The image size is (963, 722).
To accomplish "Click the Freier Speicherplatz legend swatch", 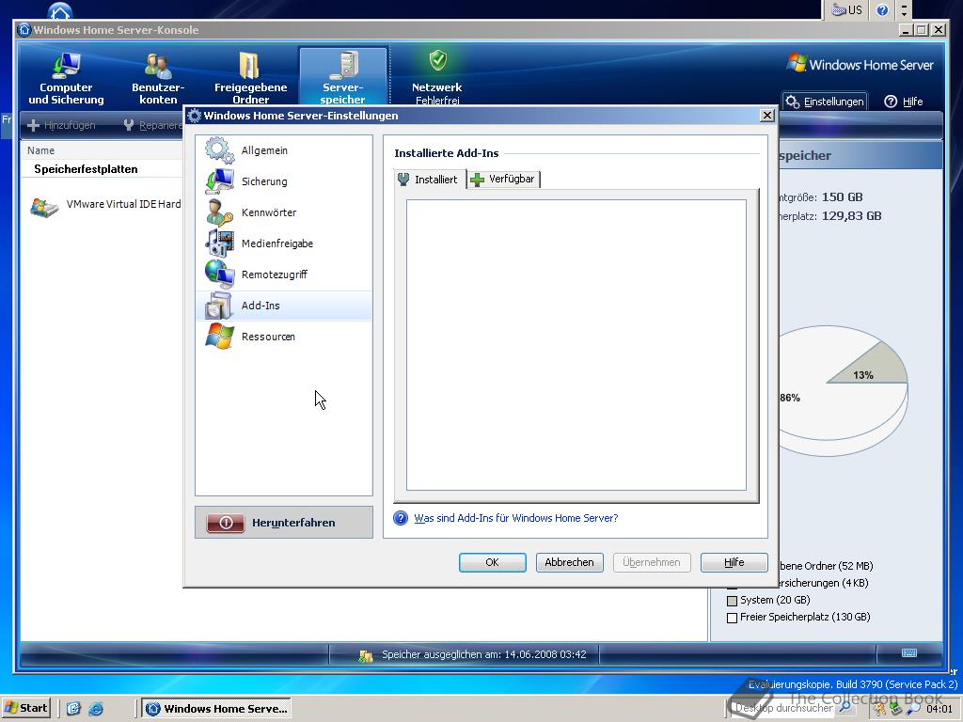I will [732, 618].
